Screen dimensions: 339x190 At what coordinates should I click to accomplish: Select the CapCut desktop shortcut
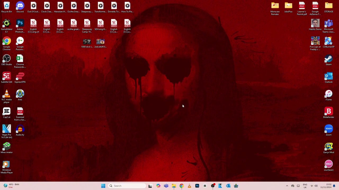click(x=7, y=113)
